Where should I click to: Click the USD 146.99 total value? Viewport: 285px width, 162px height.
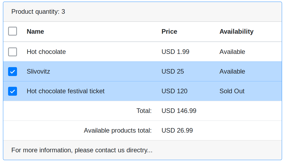coord(179,111)
